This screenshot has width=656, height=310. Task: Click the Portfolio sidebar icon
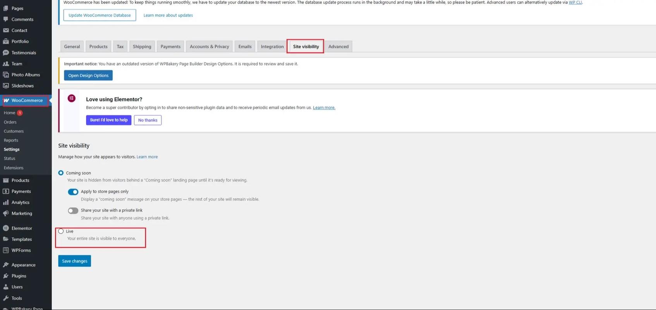[6, 41]
